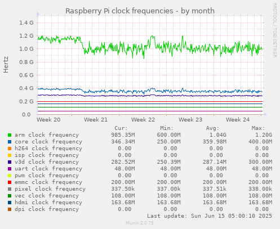Screen dimensions: 280x229
Task: Click the 'Week 21' x-axis label
Action: [96, 120]
